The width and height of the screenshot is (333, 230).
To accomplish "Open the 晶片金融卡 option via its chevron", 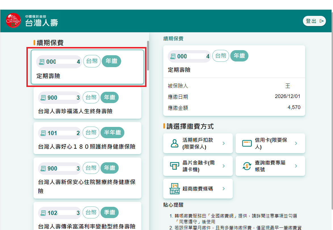I will point(224,166).
